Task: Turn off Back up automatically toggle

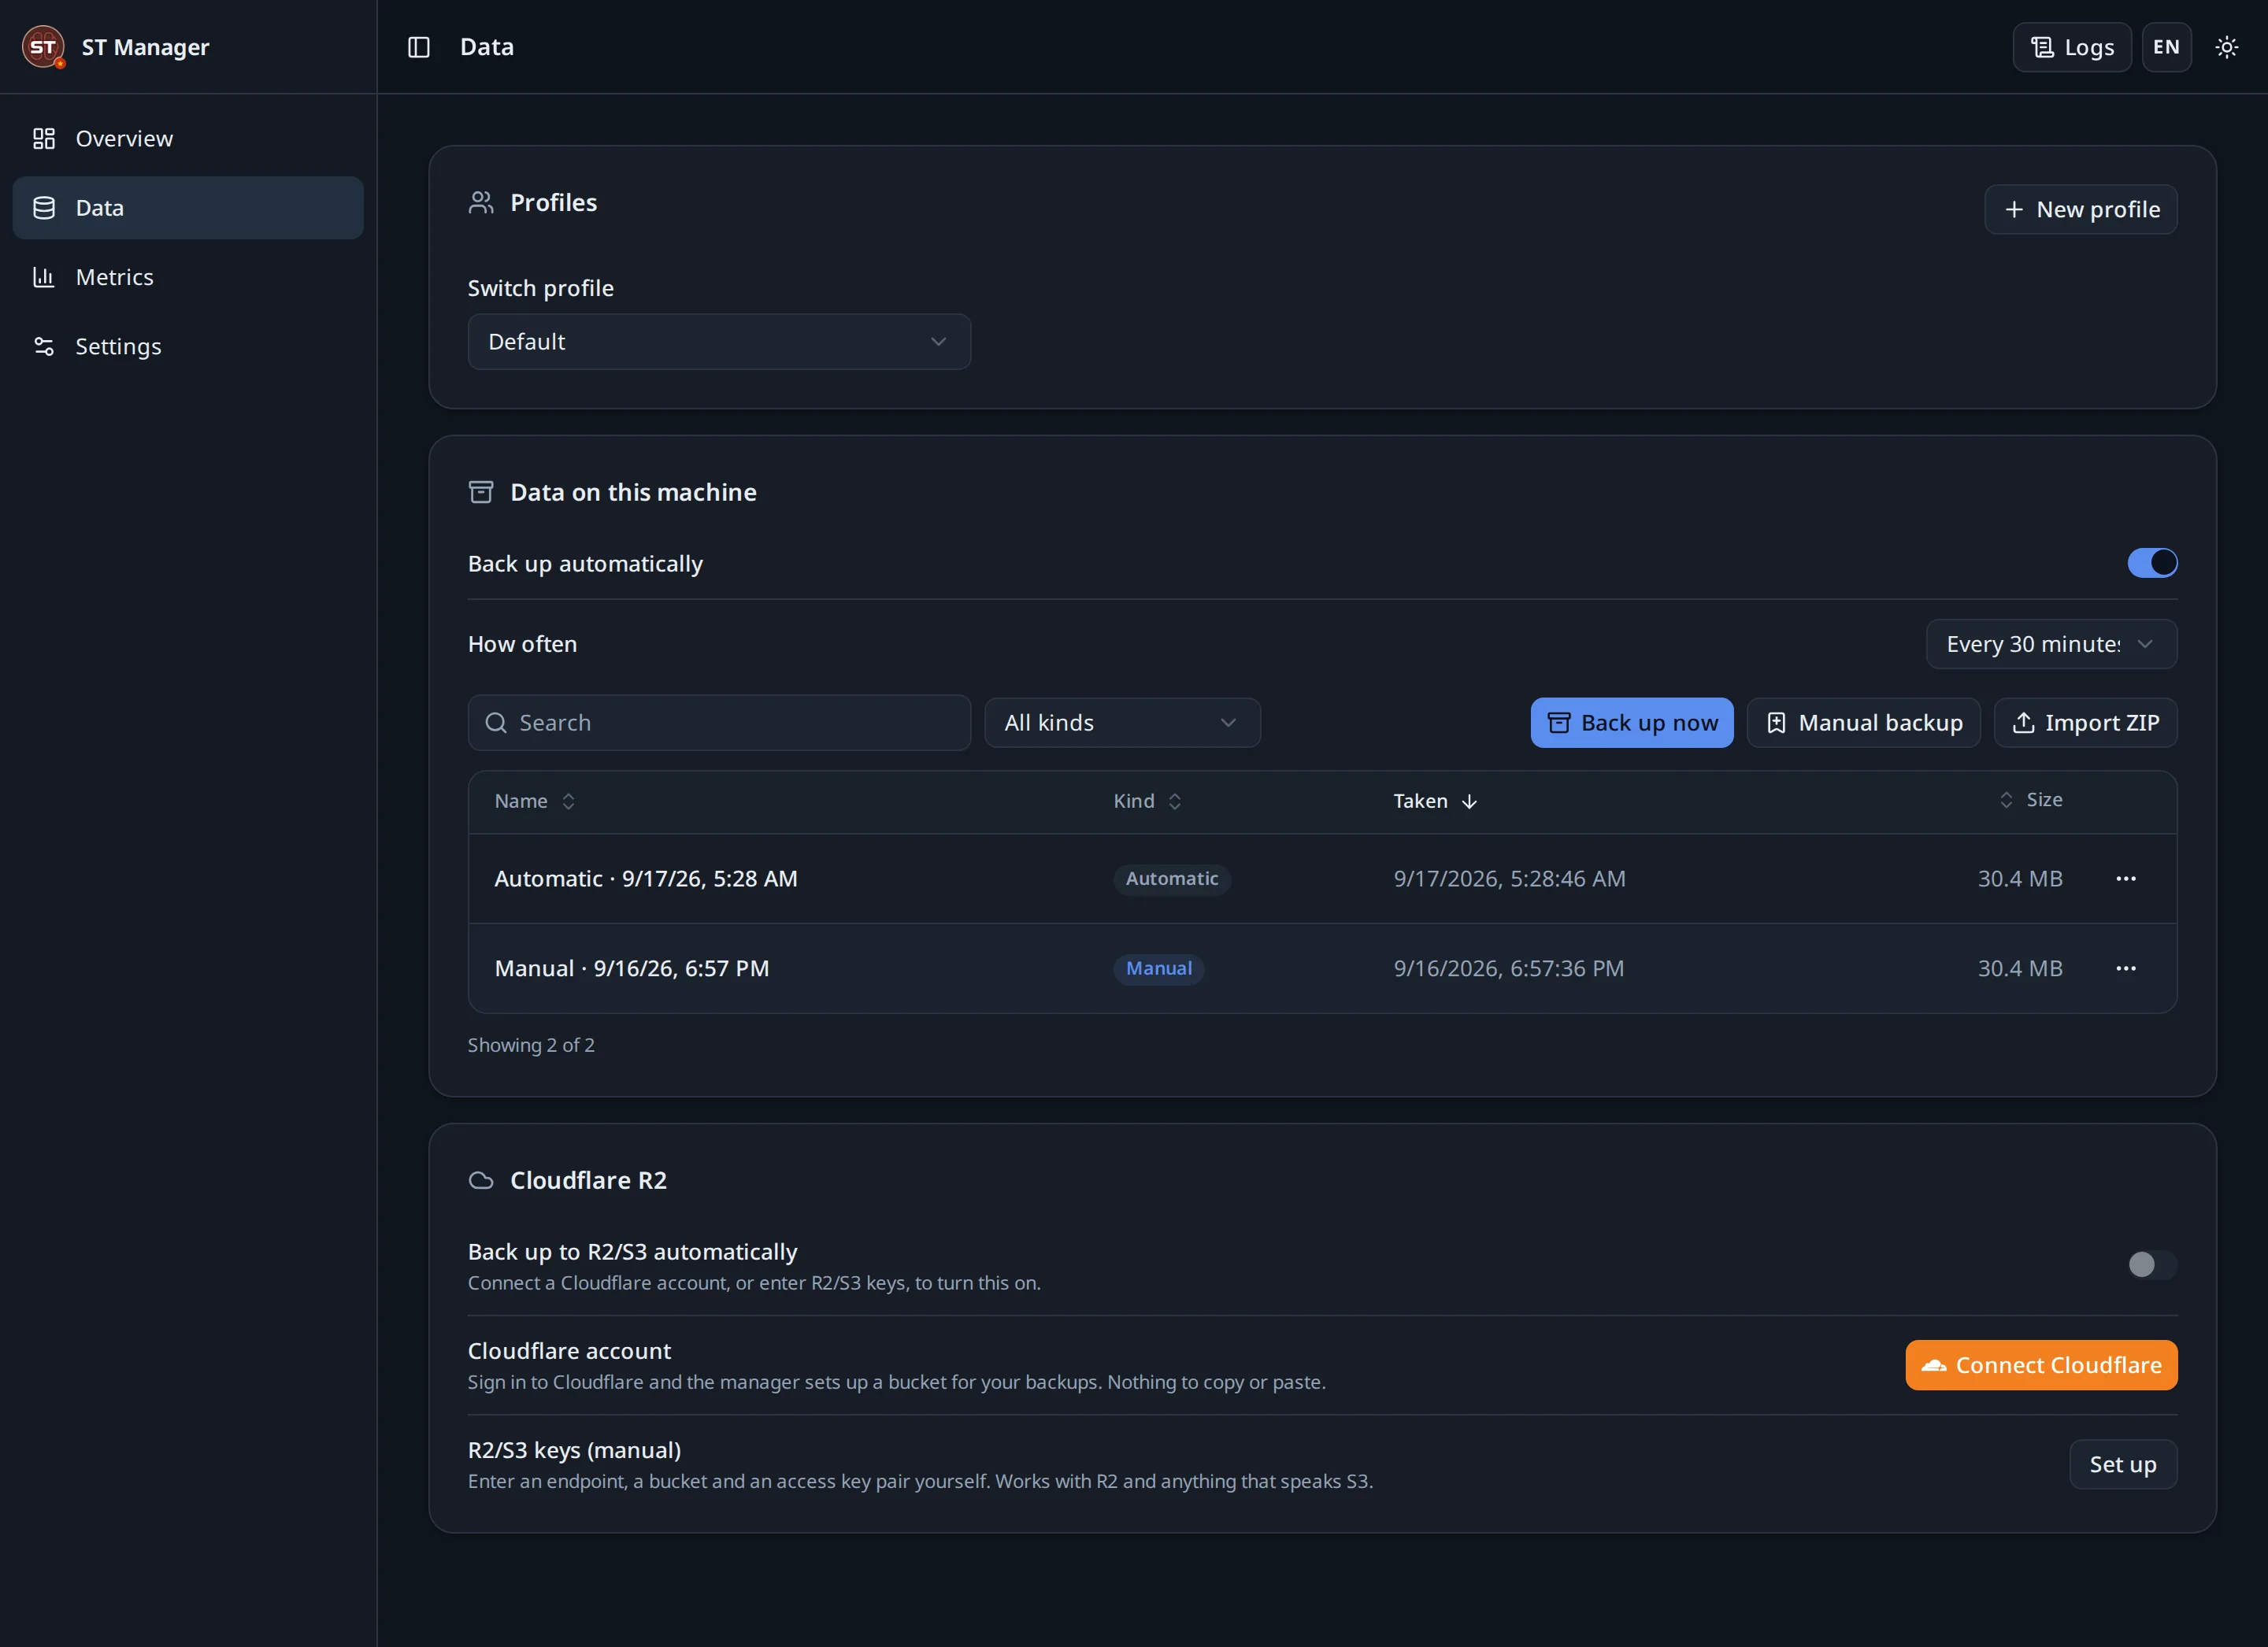Action: [2152, 563]
